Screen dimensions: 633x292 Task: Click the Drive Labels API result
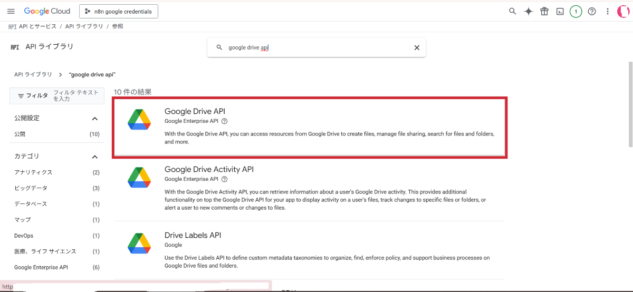click(193, 235)
